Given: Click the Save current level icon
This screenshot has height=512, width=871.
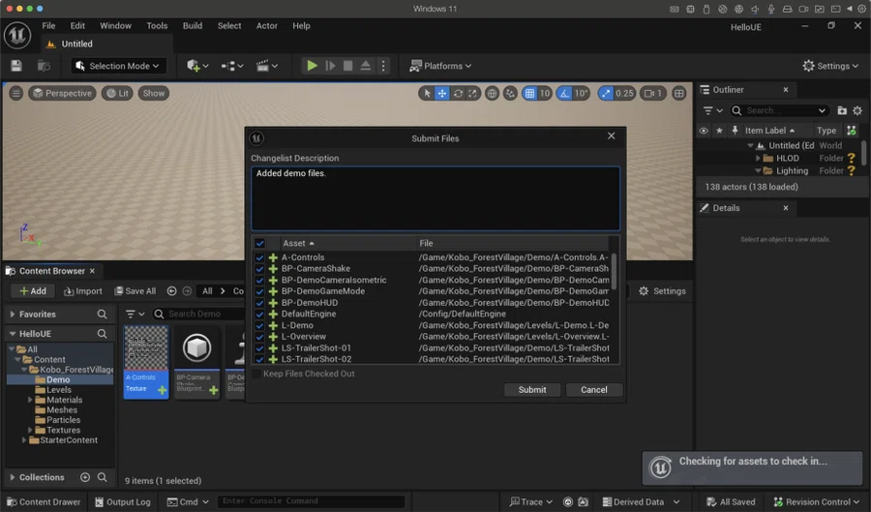Looking at the screenshot, I should click(x=16, y=66).
